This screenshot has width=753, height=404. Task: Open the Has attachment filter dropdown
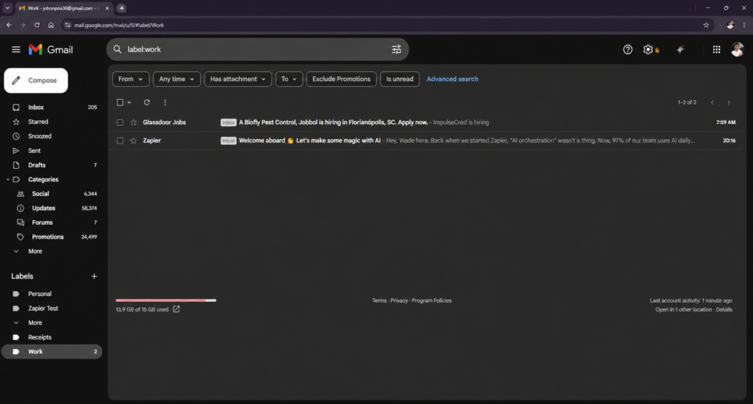coord(238,79)
